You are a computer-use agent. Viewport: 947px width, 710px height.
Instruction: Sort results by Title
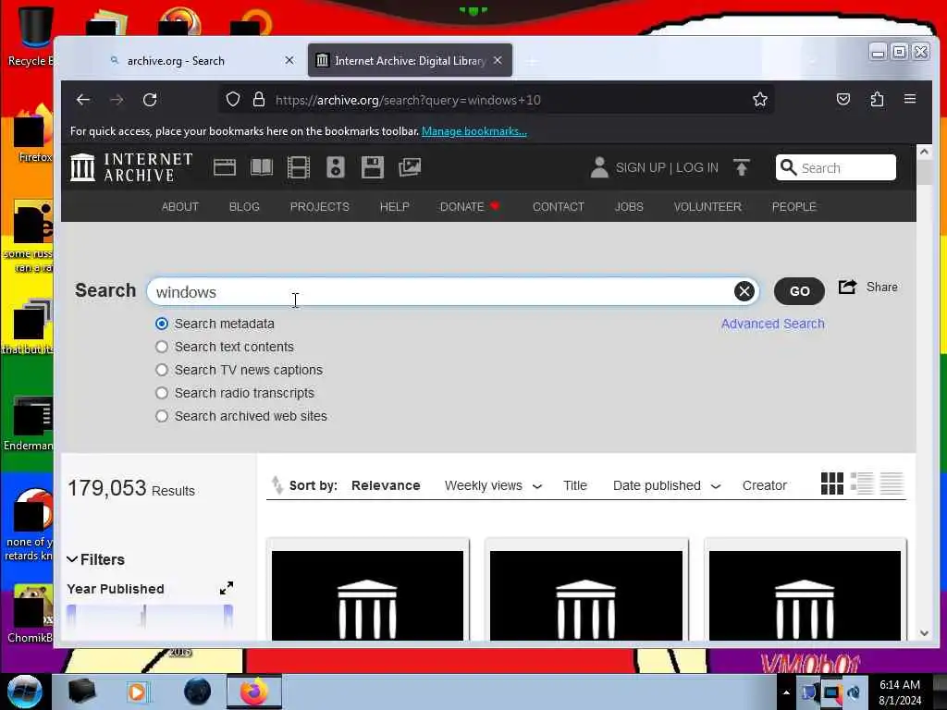pos(575,486)
